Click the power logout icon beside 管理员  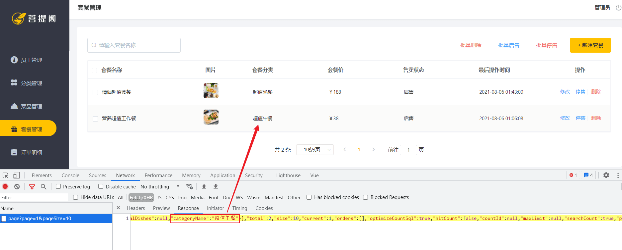(x=618, y=8)
